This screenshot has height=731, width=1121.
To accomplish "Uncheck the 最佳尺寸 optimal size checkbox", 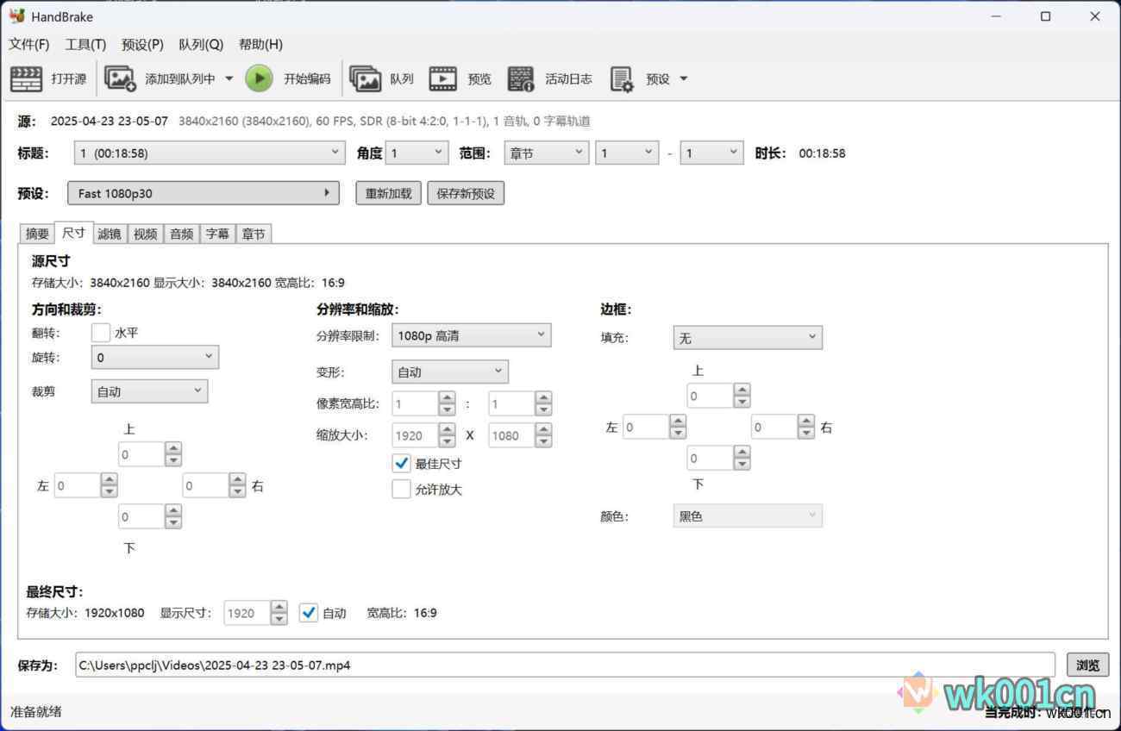I will coord(401,464).
